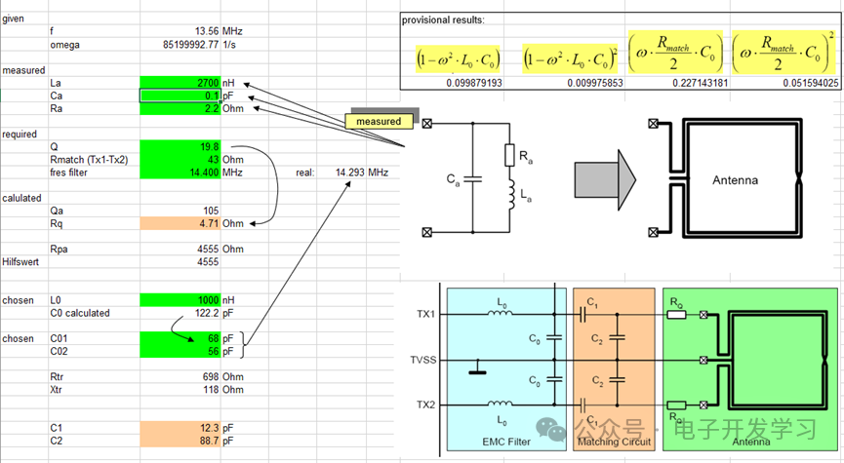Screen dimensions: 844x463
Task: Click the yellow "measured" callout label
Action: pyautogui.click(x=379, y=121)
